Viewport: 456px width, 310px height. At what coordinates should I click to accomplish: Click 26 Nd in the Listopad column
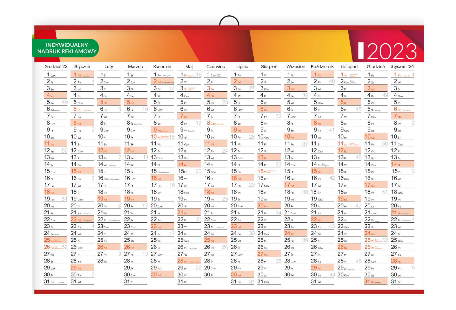pyautogui.click(x=349, y=247)
